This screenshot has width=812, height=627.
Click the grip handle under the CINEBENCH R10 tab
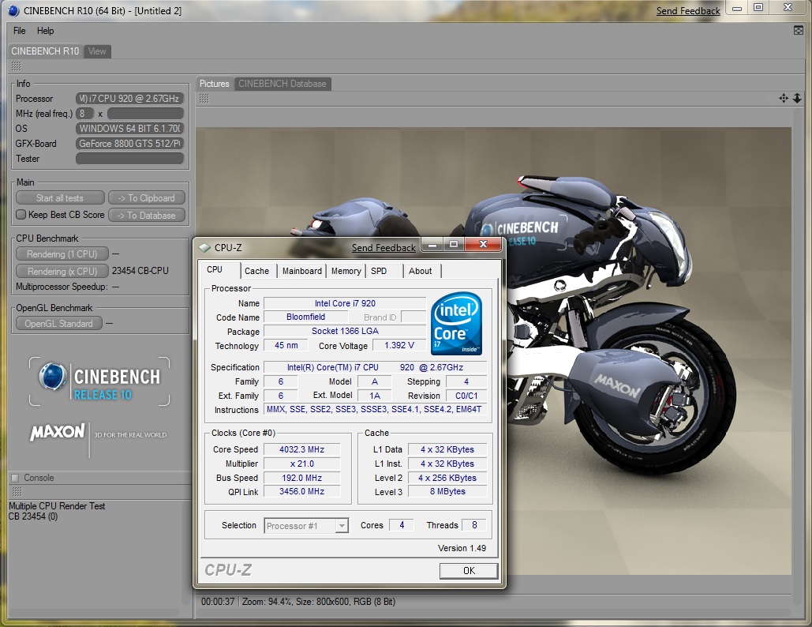16,66
